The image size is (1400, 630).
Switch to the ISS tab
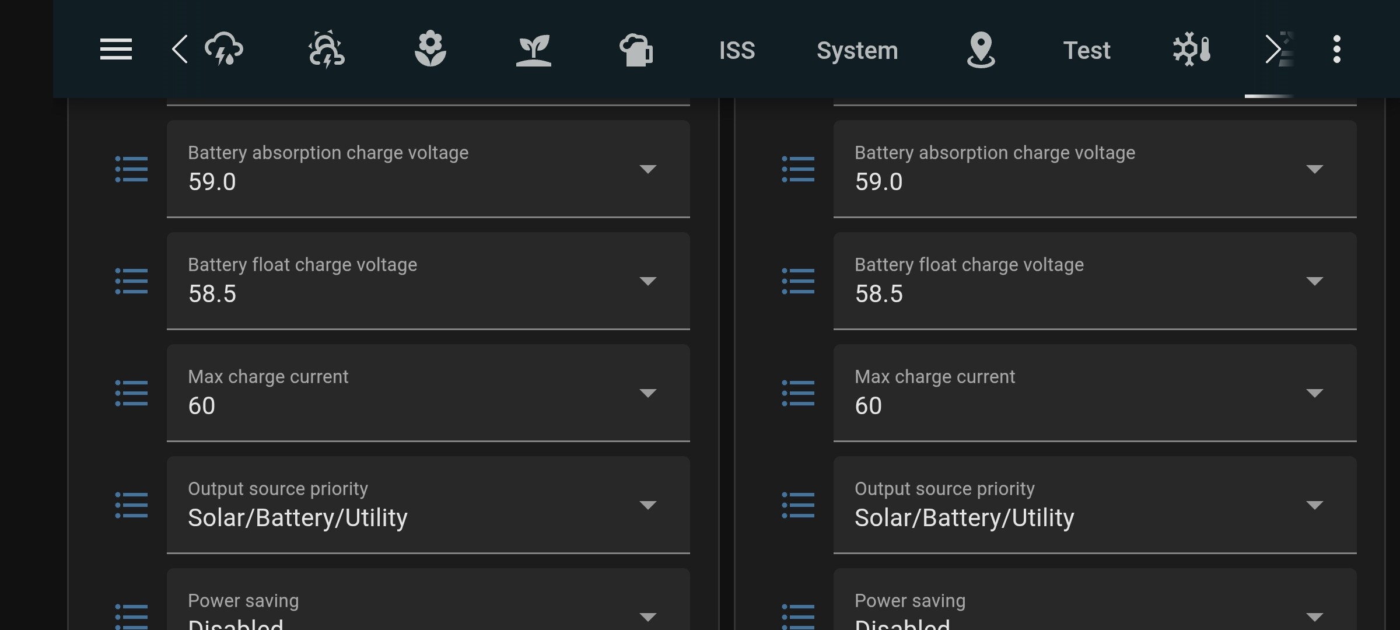737,50
